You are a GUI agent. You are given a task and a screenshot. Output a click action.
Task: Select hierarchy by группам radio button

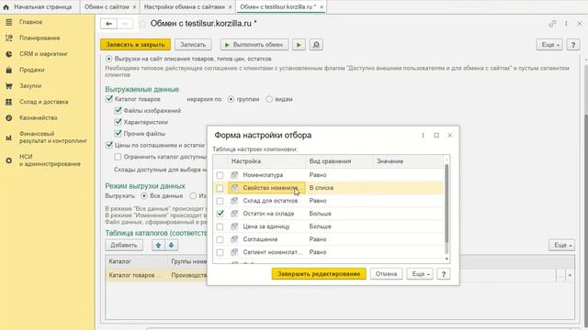(231, 99)
